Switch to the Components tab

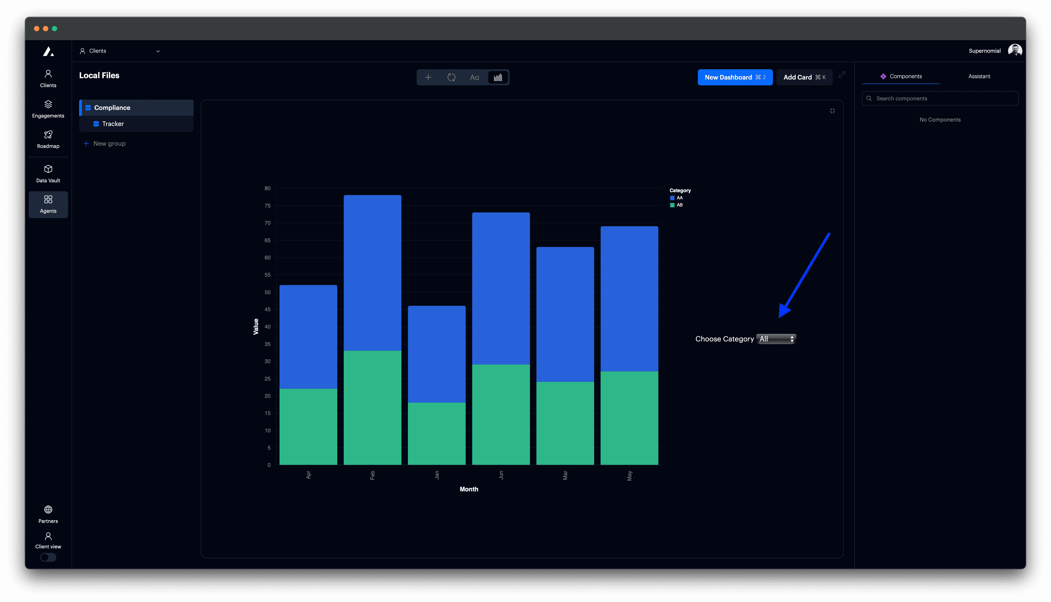coord(901,76)
